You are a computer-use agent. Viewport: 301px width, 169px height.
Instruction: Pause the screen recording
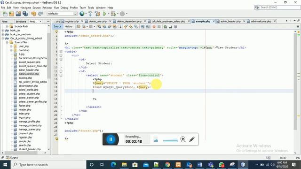(111, 139)
